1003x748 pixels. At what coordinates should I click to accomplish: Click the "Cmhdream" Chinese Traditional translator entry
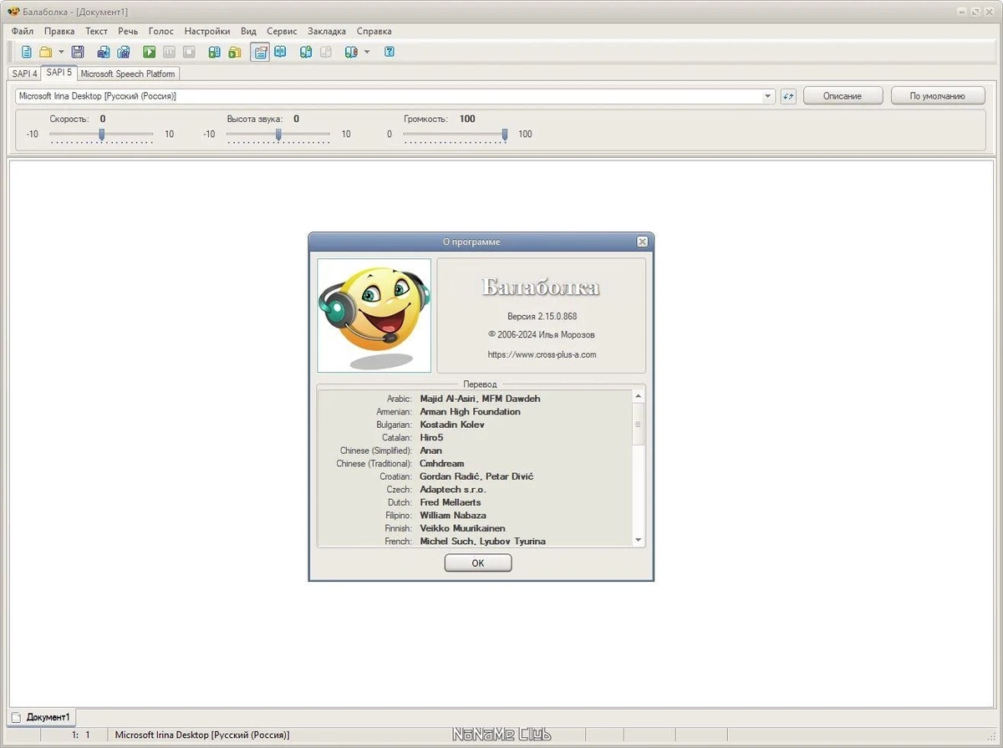tap(442, 463)
